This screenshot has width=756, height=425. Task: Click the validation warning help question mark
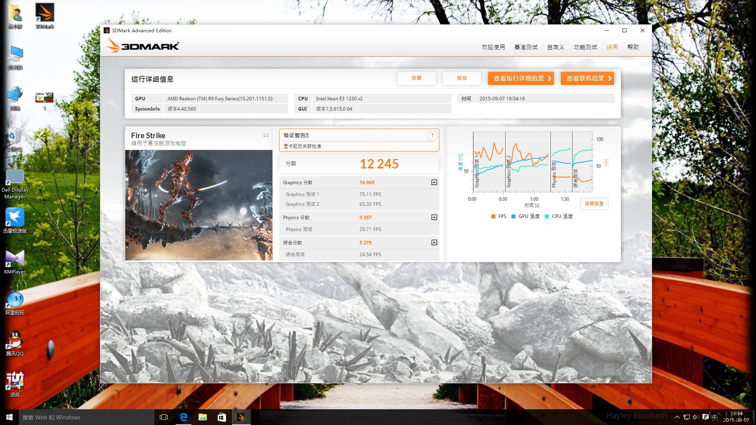coord(432,135)
